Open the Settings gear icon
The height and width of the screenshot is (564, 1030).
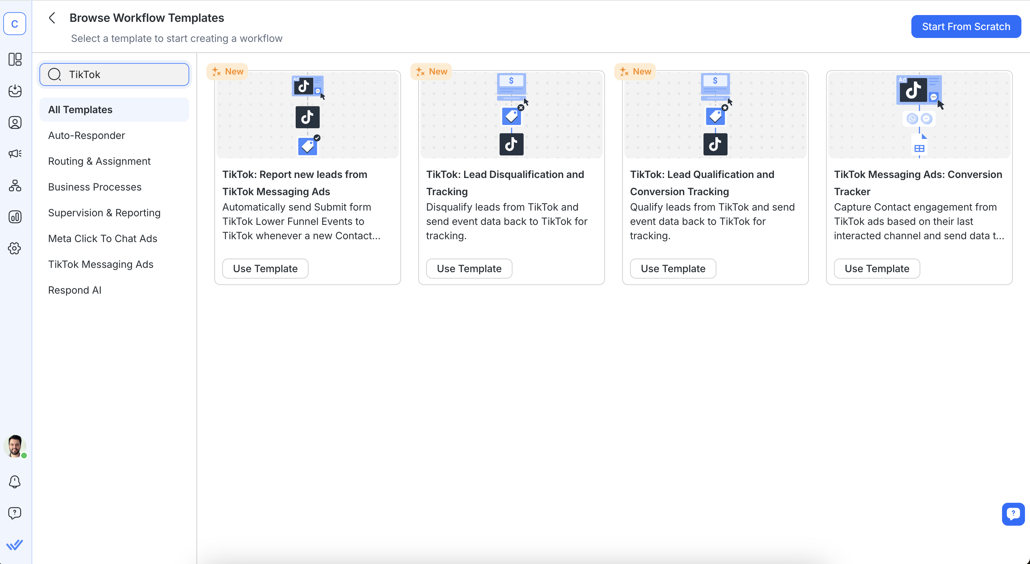coord(15,248)
